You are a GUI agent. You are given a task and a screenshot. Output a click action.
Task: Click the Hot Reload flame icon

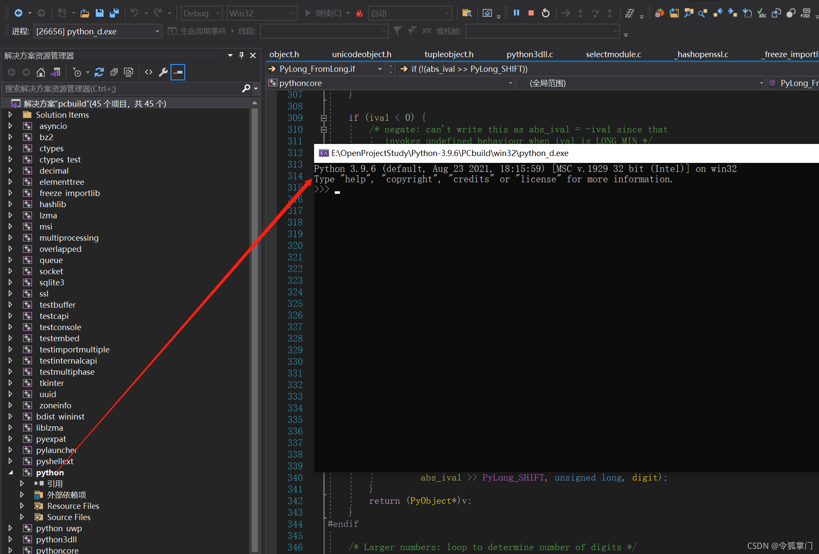pos(359,13)
